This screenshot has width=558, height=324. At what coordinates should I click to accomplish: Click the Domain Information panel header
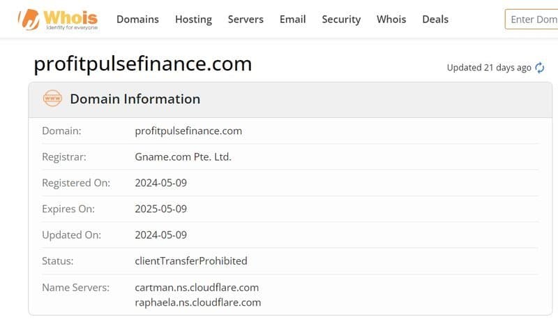point(135,99)
